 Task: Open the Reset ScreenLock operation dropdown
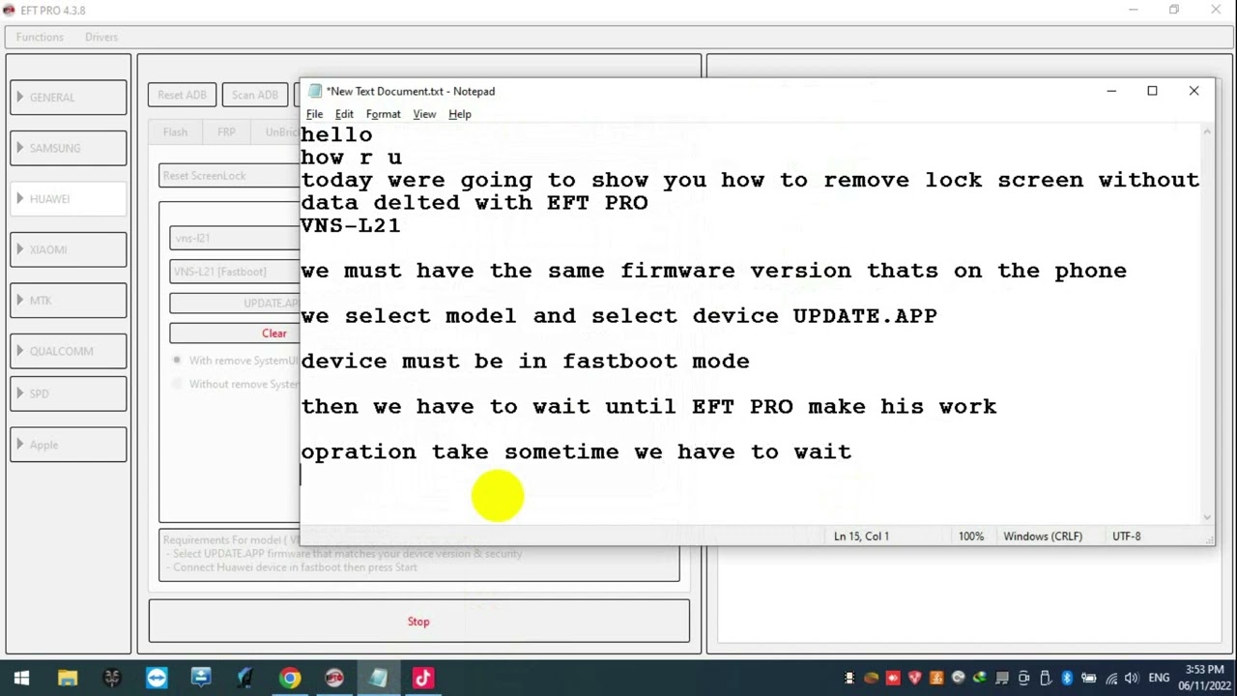click(x=229, y=176)
